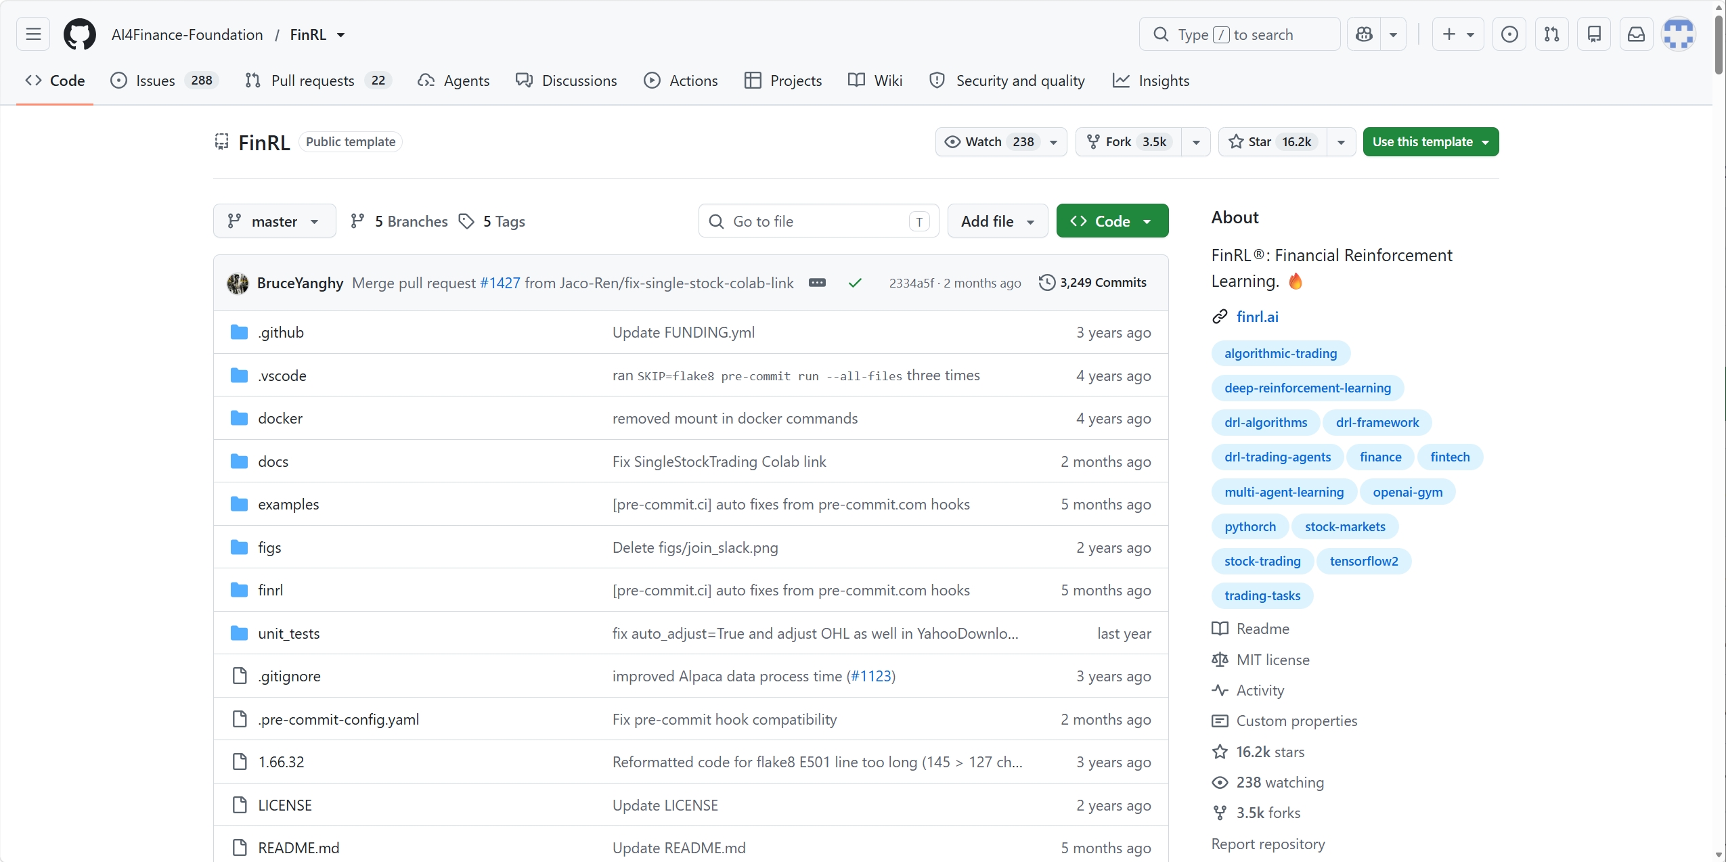The height and width of the screenshot is (862, 1726).
Task: Click the 16.2k stars star icon
Action: 1220,752
